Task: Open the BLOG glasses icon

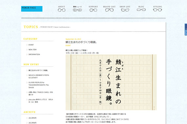Action: tap(141, 10)
